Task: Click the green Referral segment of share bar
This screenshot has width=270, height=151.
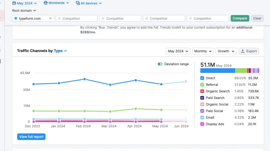Action: (241, 71)
